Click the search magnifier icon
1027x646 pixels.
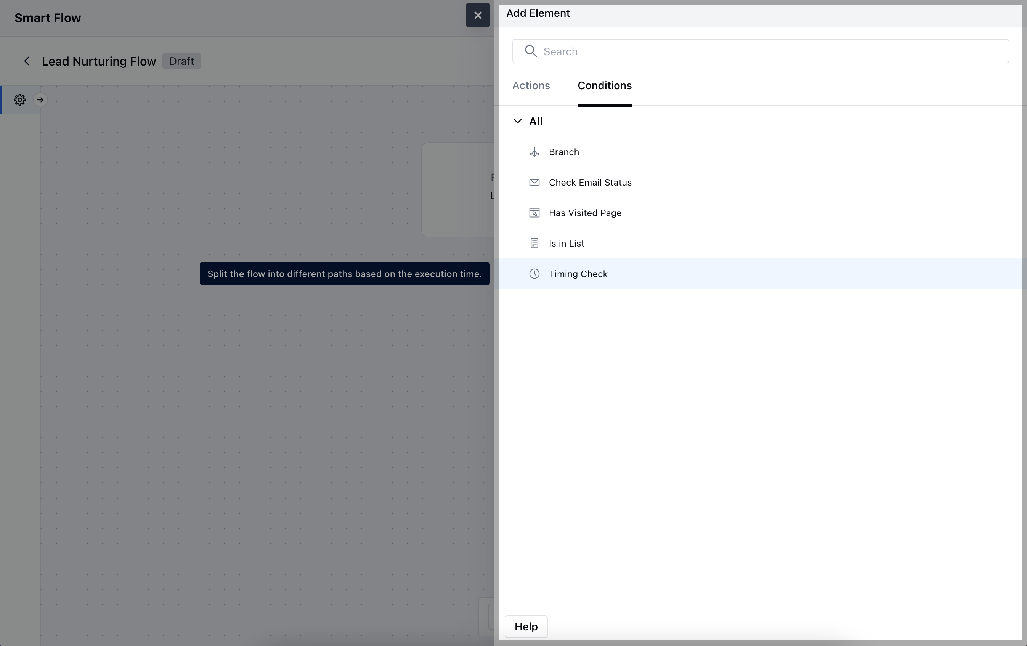(x=531, y=51)
